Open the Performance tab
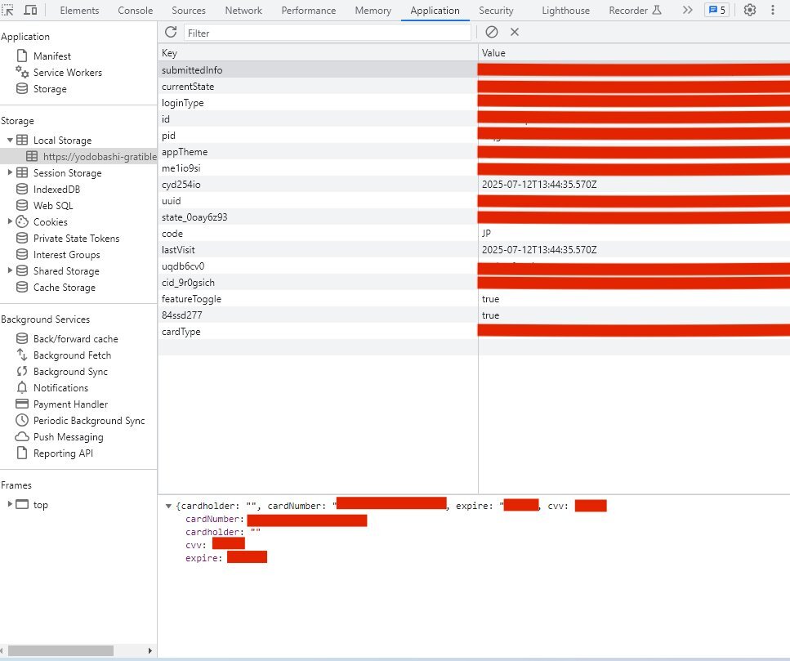 (x=308, y=10)
